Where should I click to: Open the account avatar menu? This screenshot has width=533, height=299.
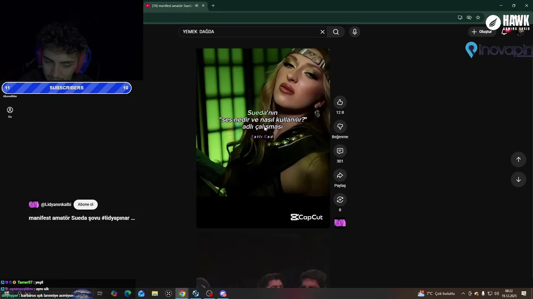coord(520,32)
